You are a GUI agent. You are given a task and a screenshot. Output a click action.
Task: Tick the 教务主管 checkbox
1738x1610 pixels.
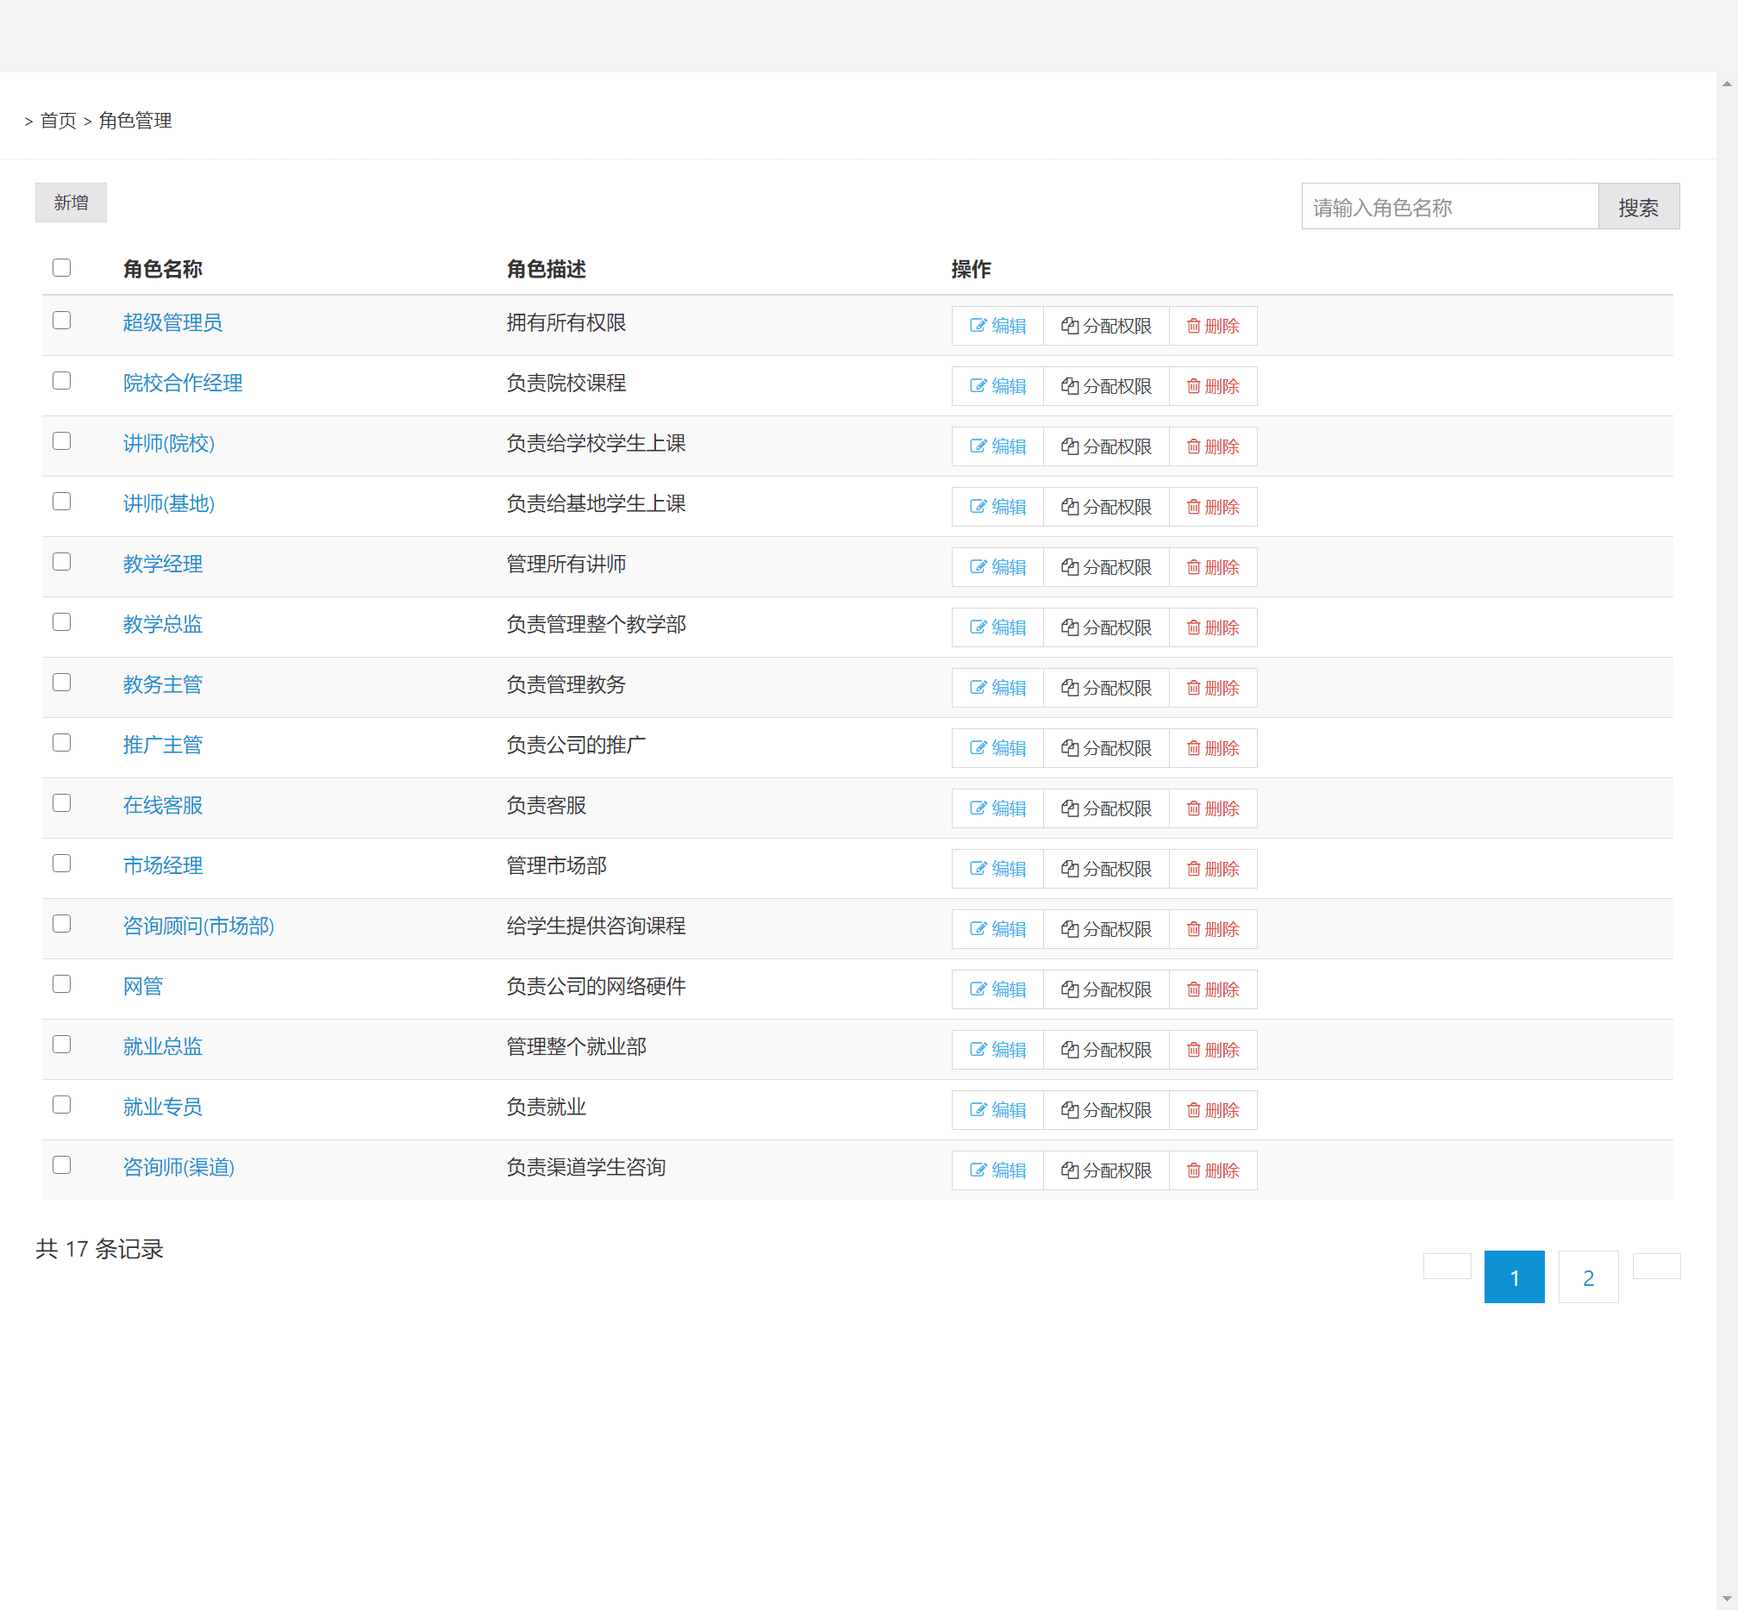tap(61, 682)
